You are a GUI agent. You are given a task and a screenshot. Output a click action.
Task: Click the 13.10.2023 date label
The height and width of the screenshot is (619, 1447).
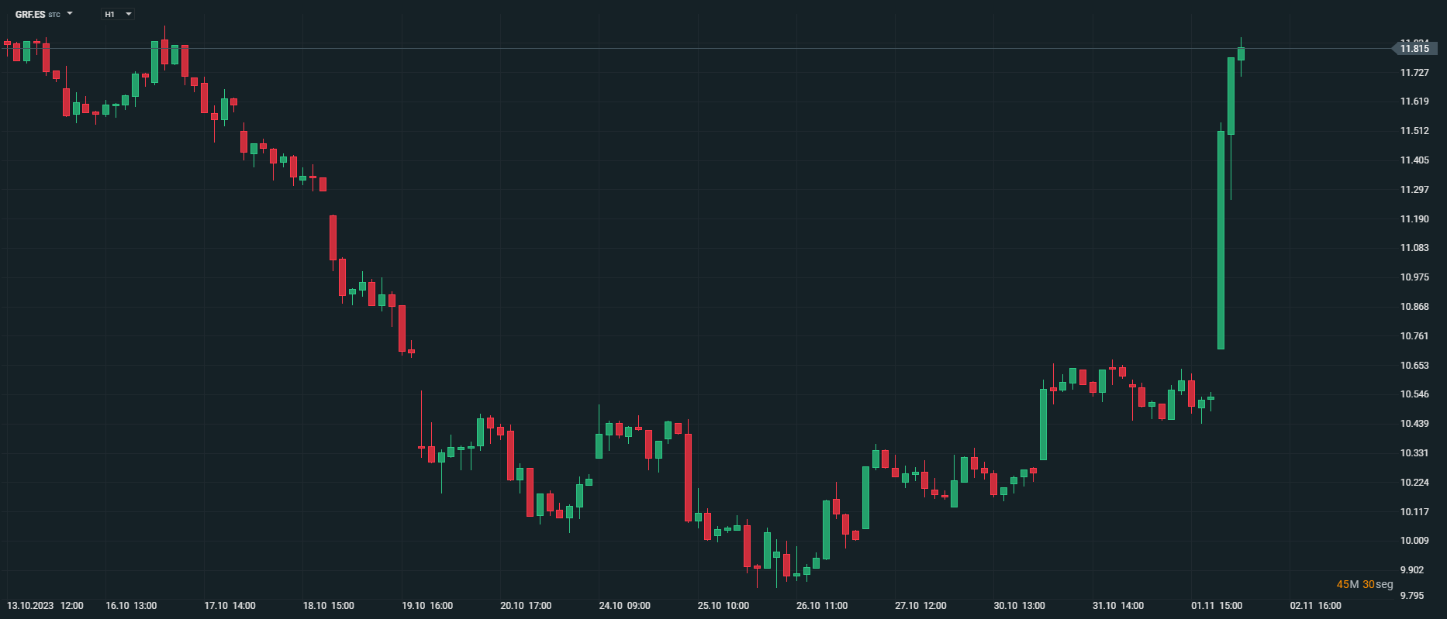[30, 606]
